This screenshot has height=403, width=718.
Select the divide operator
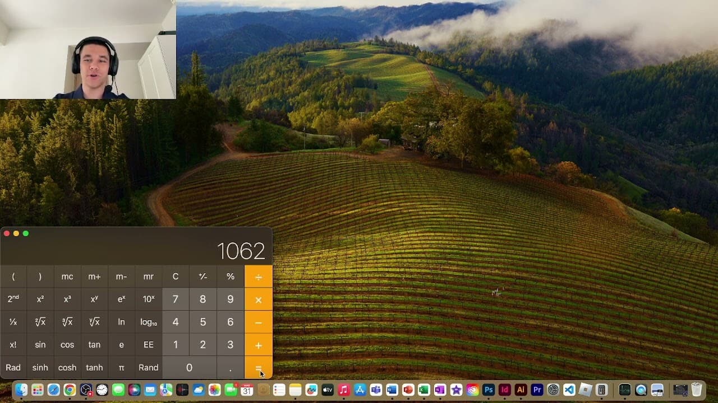coord(259,277)
